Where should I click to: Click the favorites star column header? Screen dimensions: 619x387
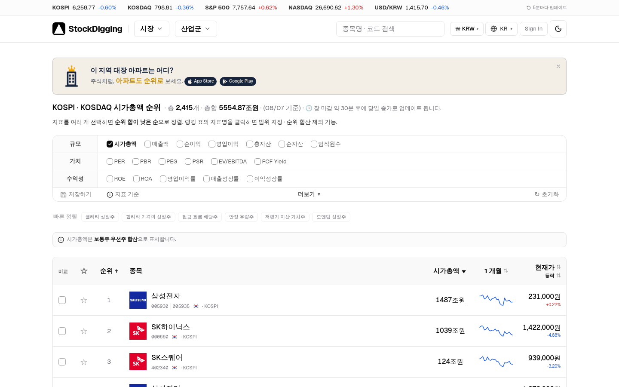point(84,271)
